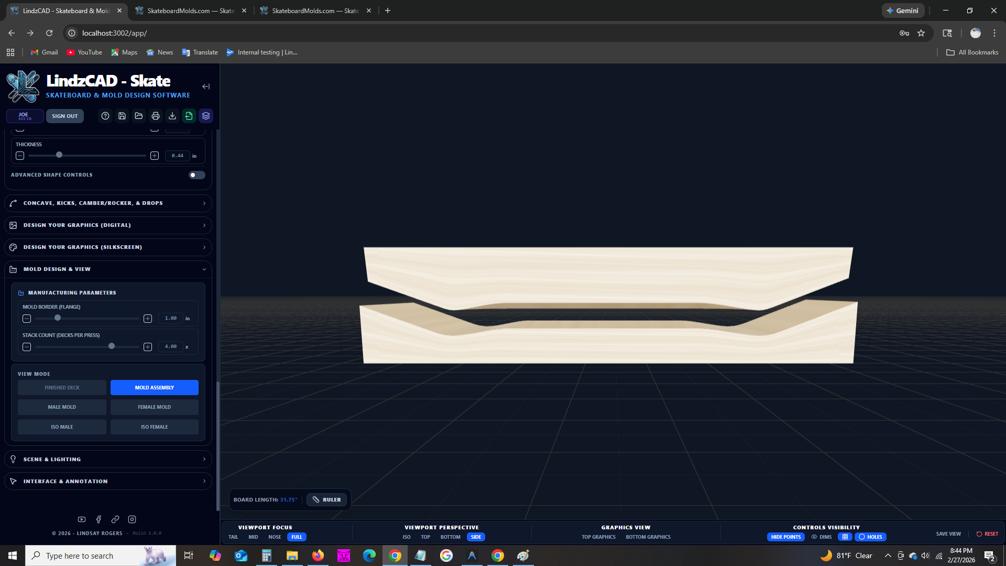Click the green file import icon

point(189,116)
